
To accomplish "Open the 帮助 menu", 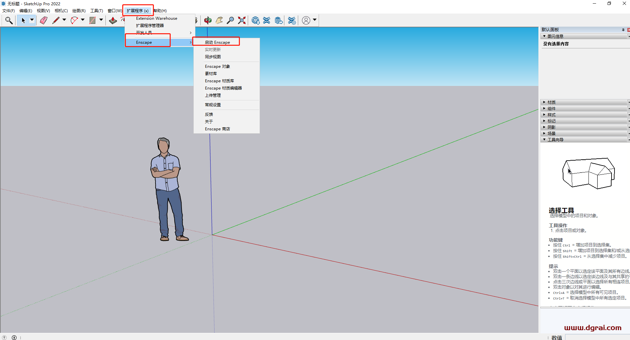I will coord(160,11).
